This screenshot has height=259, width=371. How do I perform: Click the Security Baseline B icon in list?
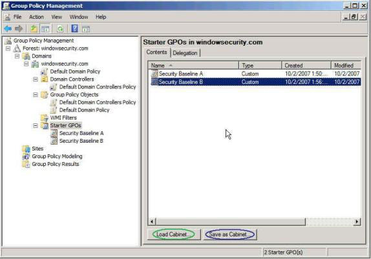[154, 82]
